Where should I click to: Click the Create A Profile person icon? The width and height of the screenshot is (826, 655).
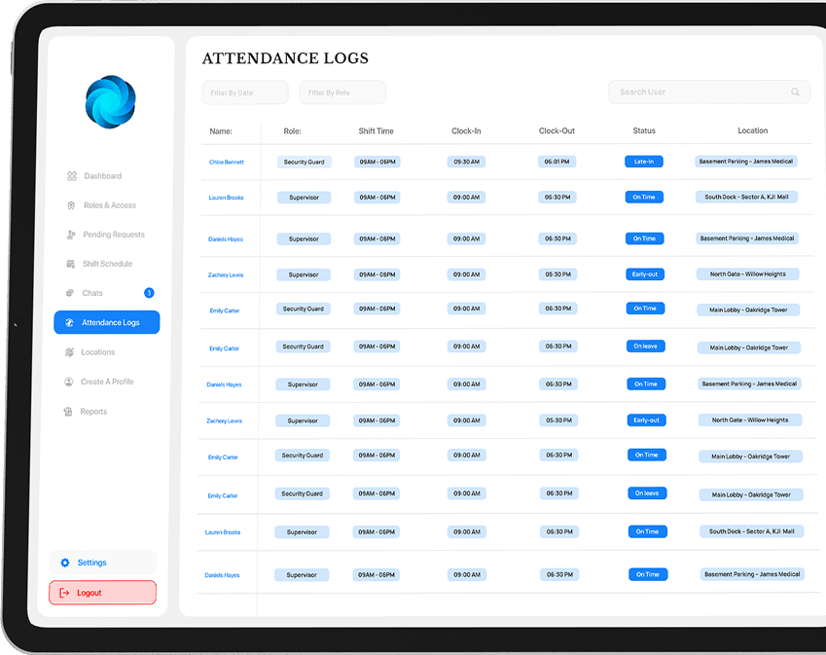(68, 382)
